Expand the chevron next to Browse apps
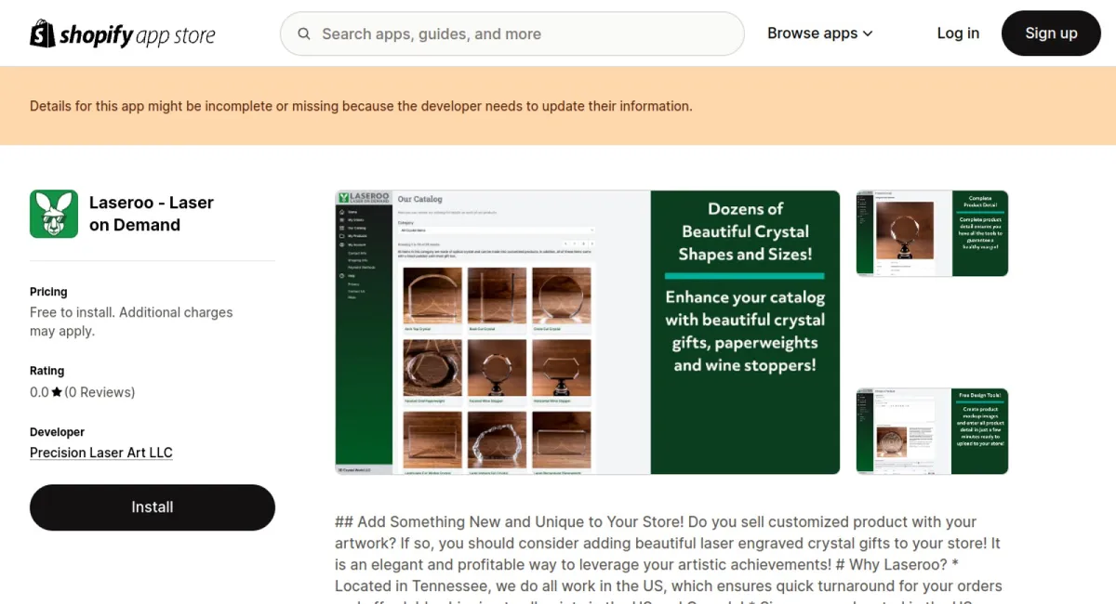This screenshot has width=1116, height=604. click(868, 34)
